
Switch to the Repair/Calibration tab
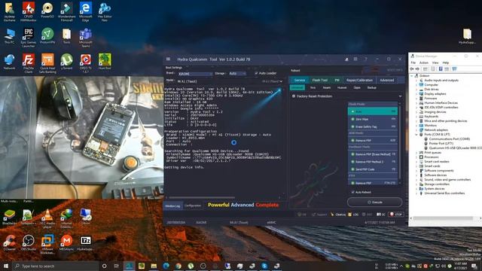[x=359, y=81]
